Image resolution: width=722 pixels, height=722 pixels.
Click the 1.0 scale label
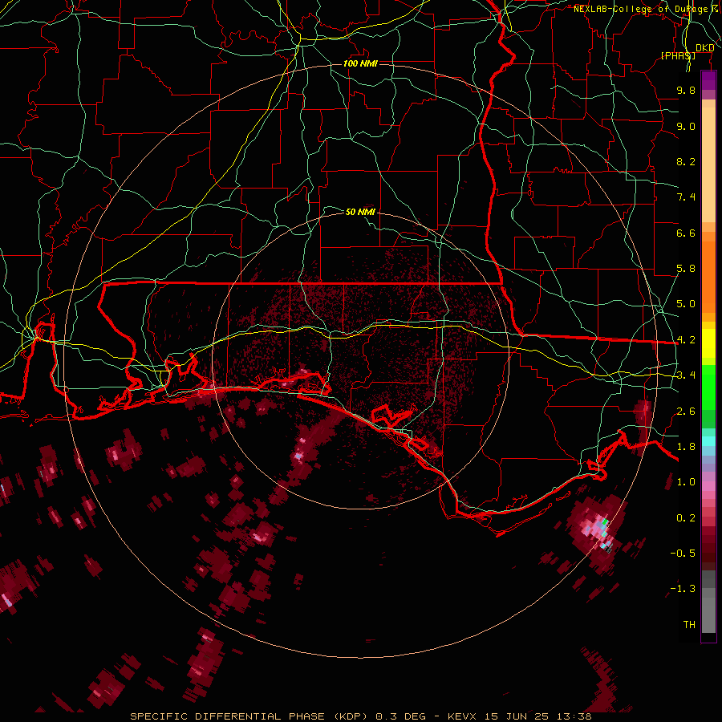686,482
